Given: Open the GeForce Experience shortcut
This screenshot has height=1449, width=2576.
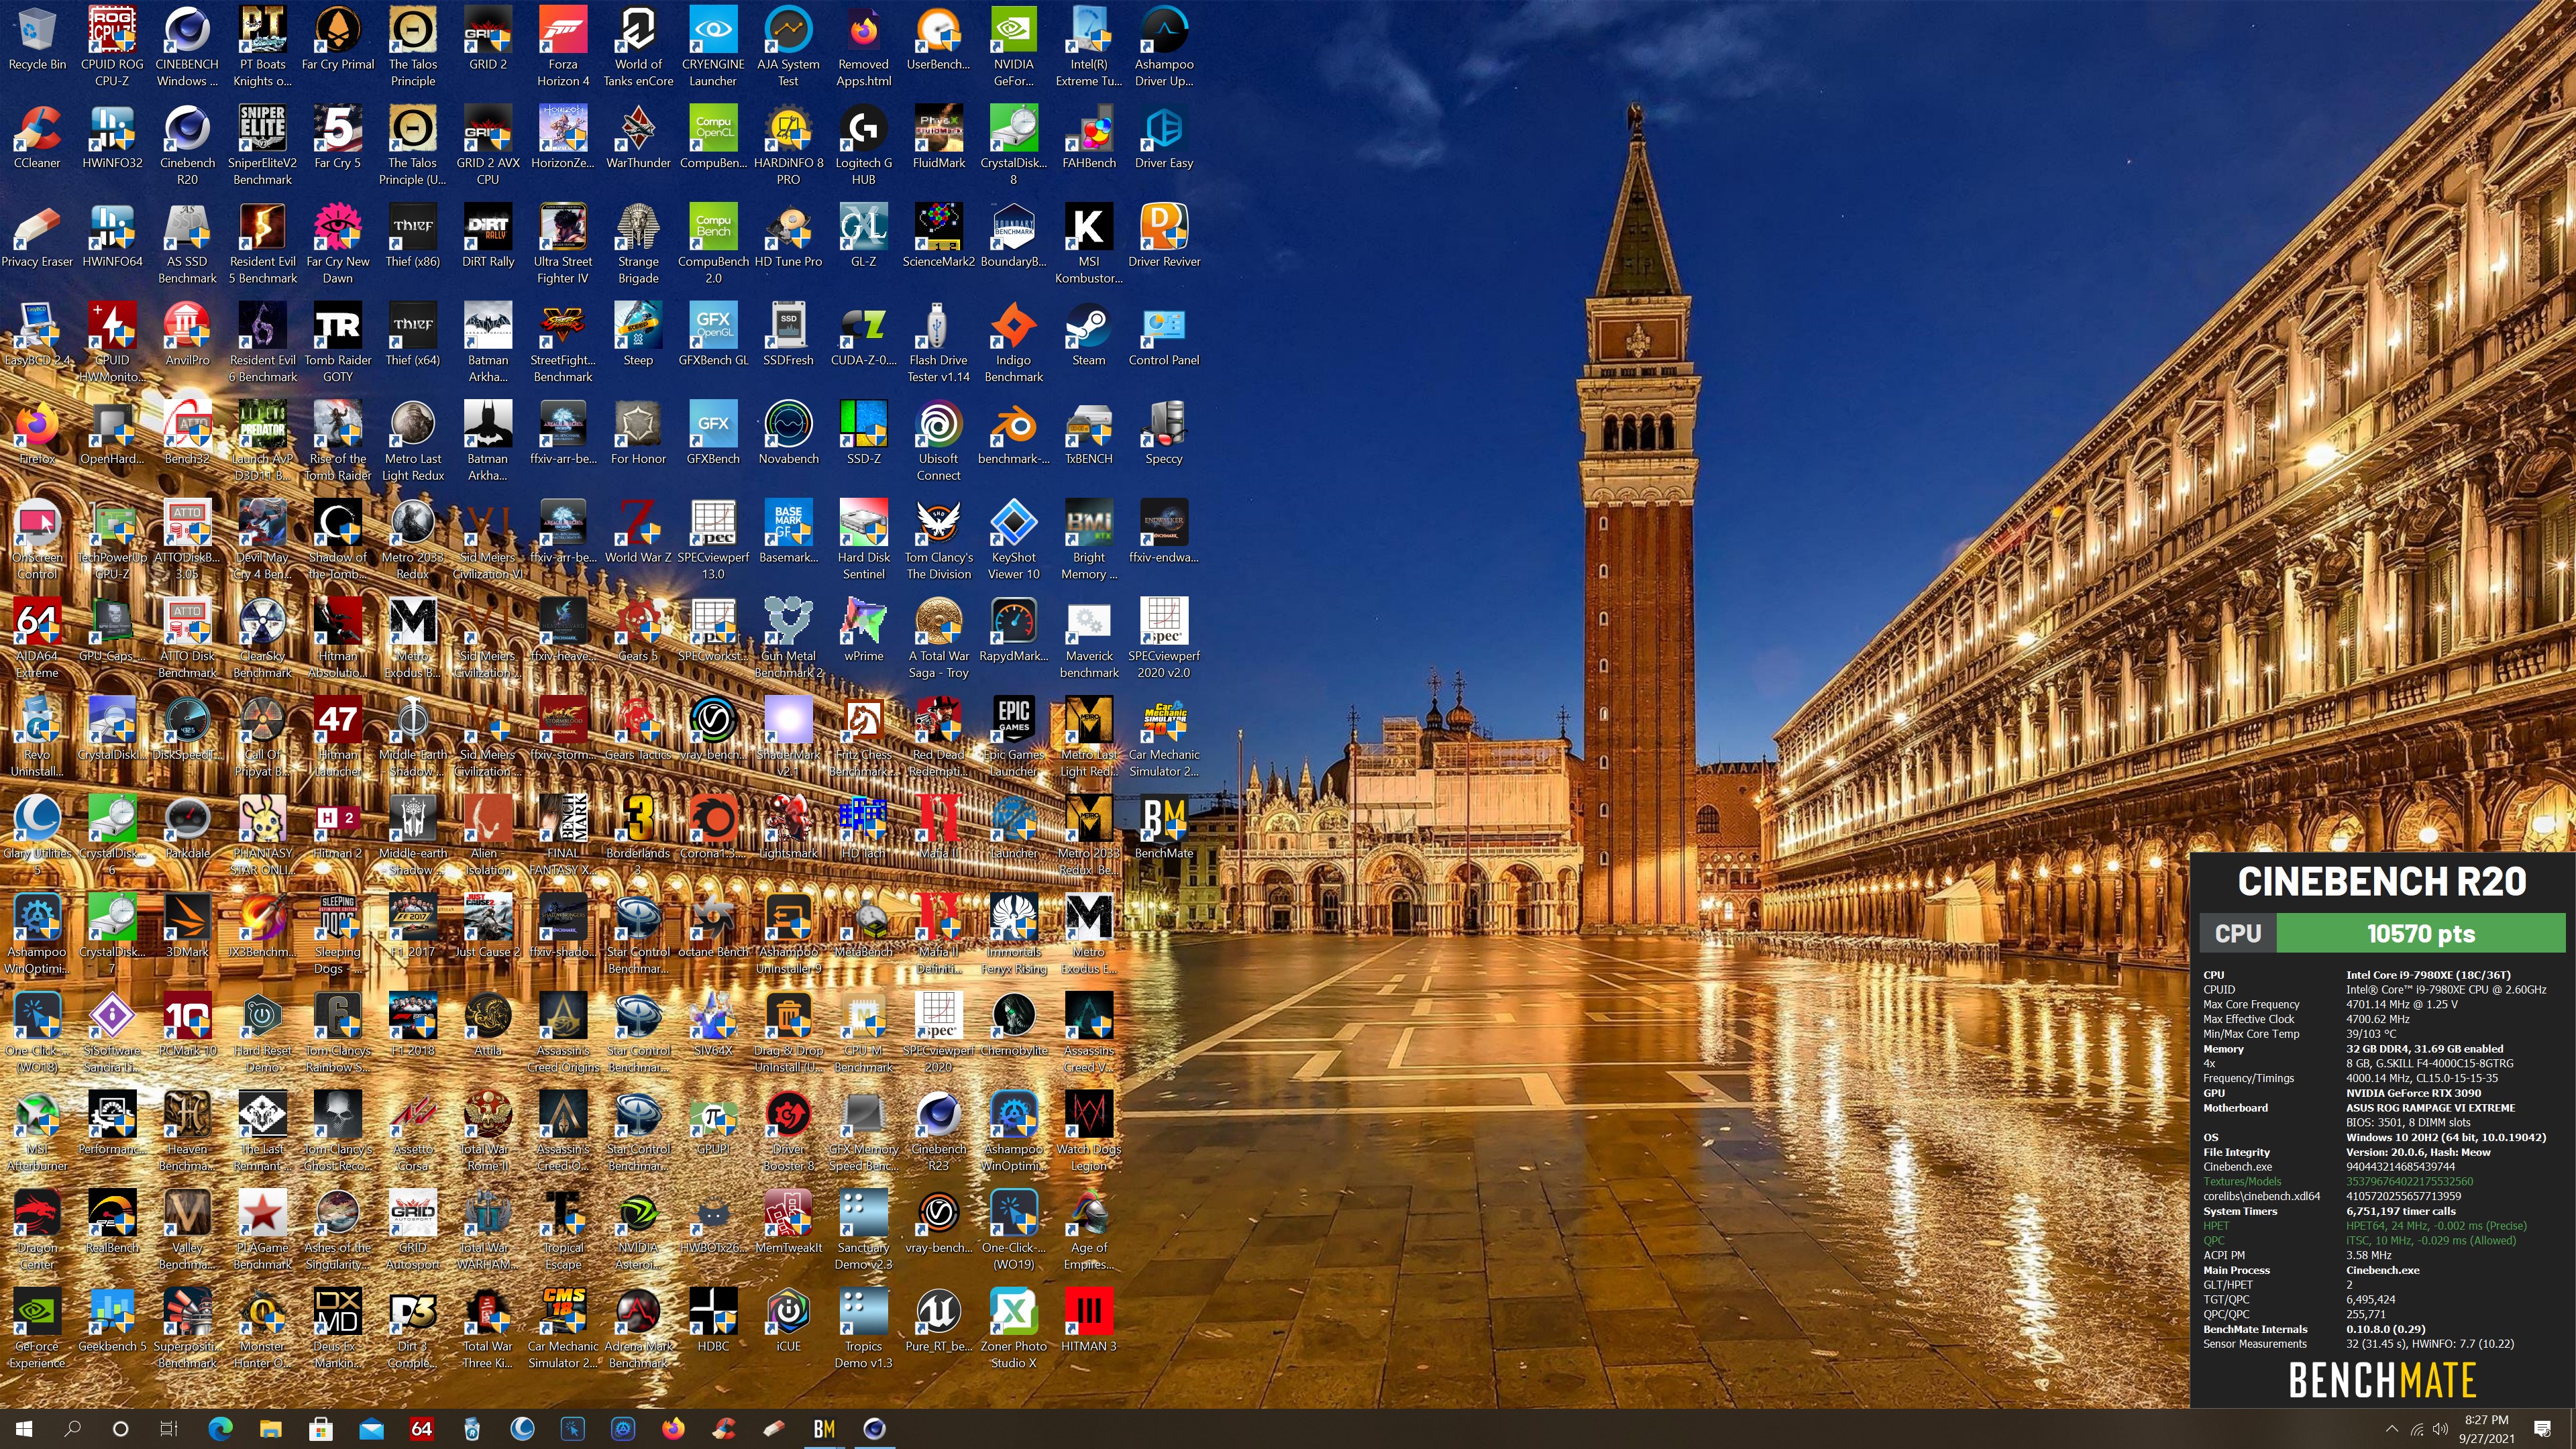Looking at the screenshot, I should 37,1328.
